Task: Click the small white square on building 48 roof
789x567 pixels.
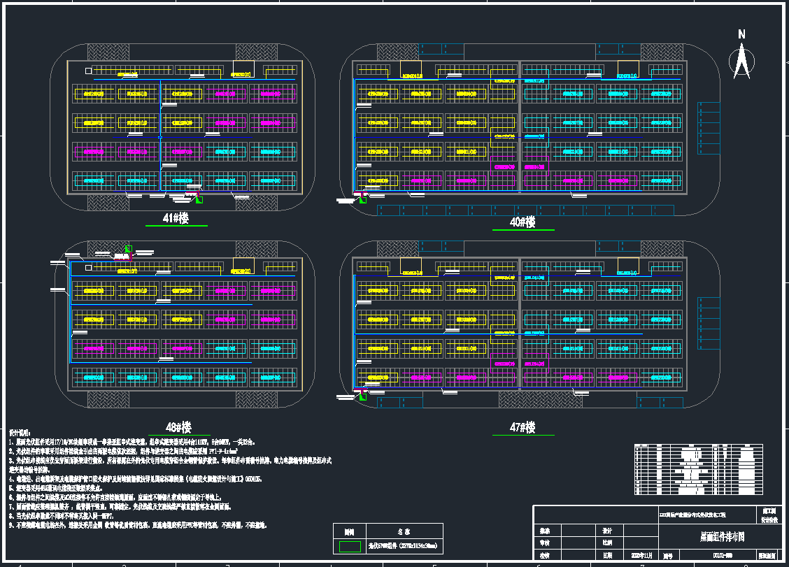Action: coord(88,268)
